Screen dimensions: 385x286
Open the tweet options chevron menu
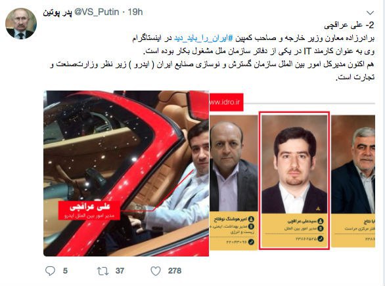click(x=370, y=12)
